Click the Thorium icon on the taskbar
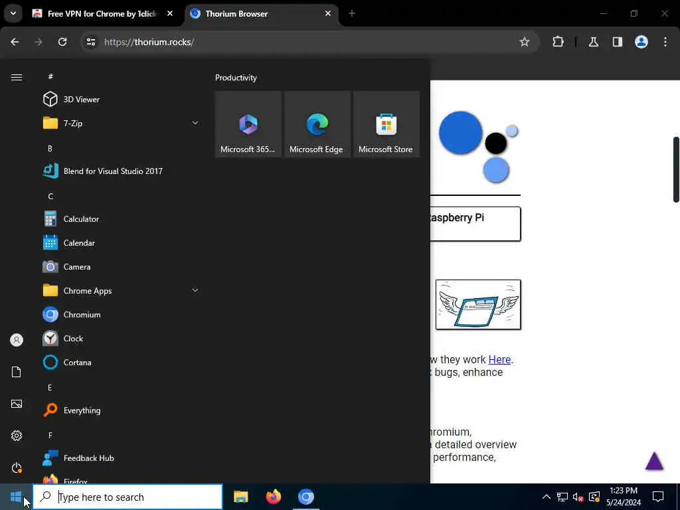The width and height of the screenshot is (680, 510). point(306,497)
